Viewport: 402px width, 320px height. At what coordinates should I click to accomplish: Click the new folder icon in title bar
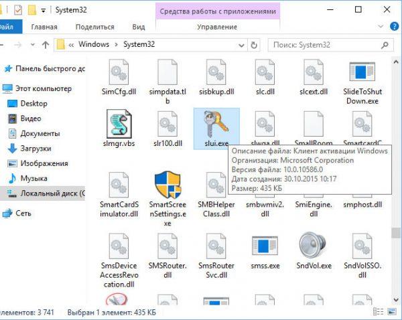[x=31, y=10]
